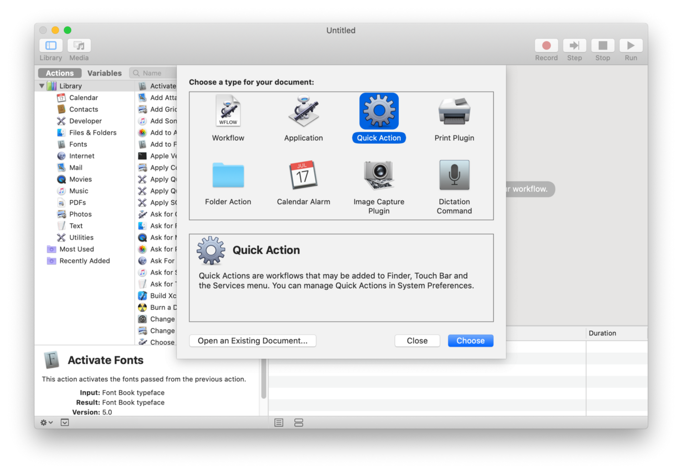The height and width of the screenshot is (474, 682).
Task: Show the variables list view icon
Action: 299,422
